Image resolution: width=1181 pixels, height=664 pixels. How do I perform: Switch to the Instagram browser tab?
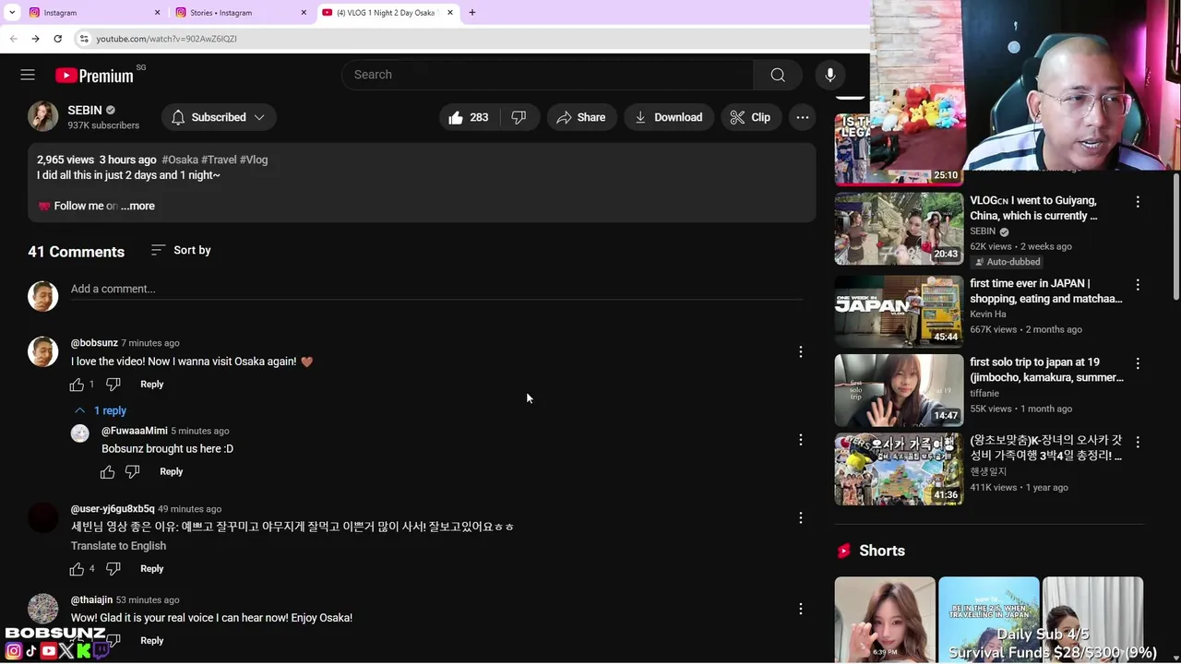click(92, 13)
